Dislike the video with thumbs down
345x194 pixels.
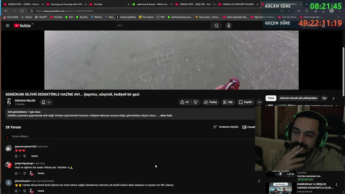(196, 102)
